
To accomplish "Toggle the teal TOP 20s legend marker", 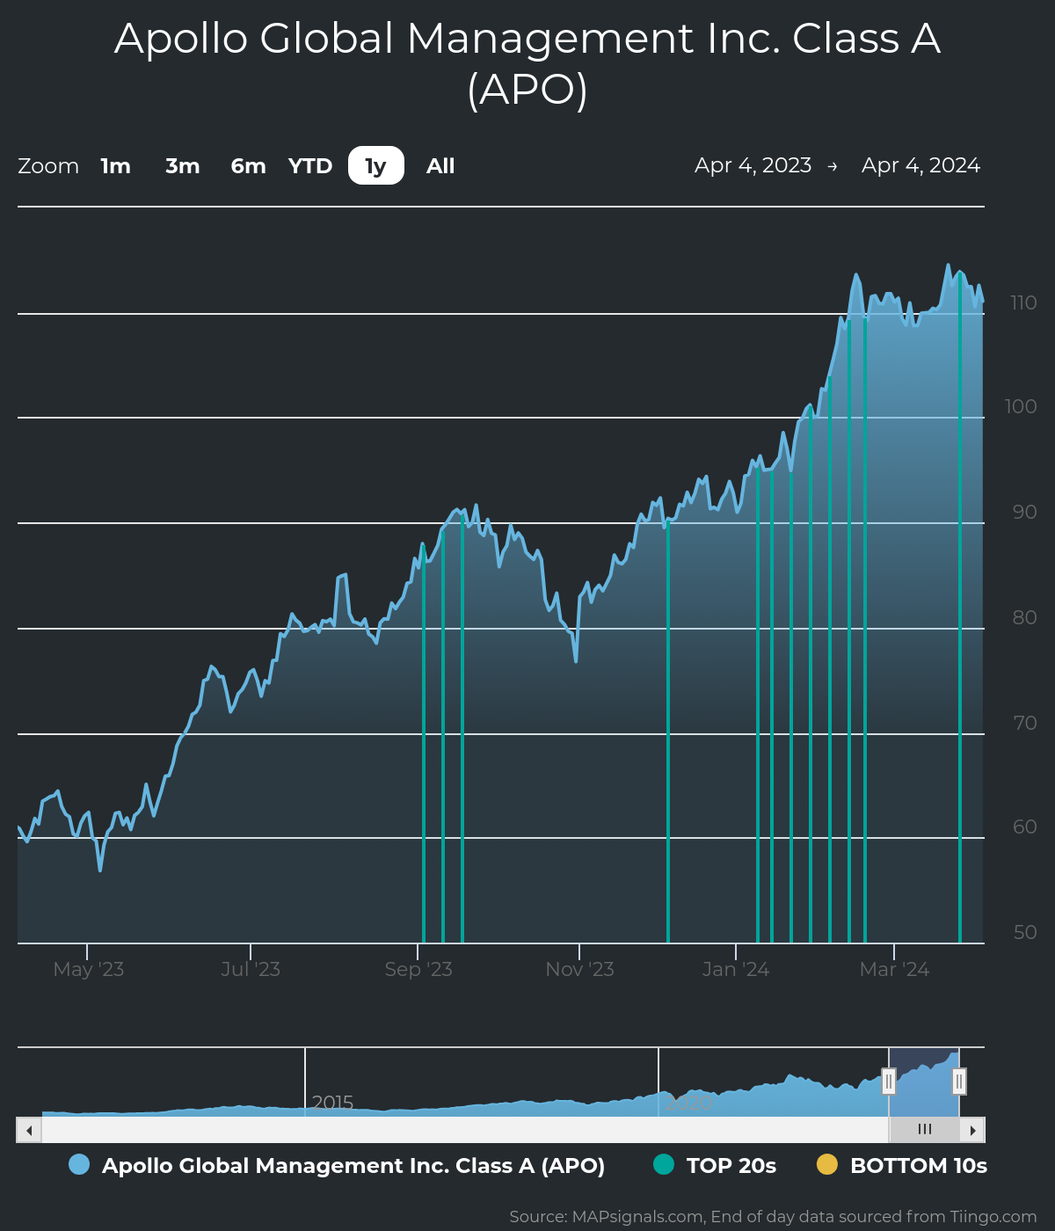I will pos(664,1165).
